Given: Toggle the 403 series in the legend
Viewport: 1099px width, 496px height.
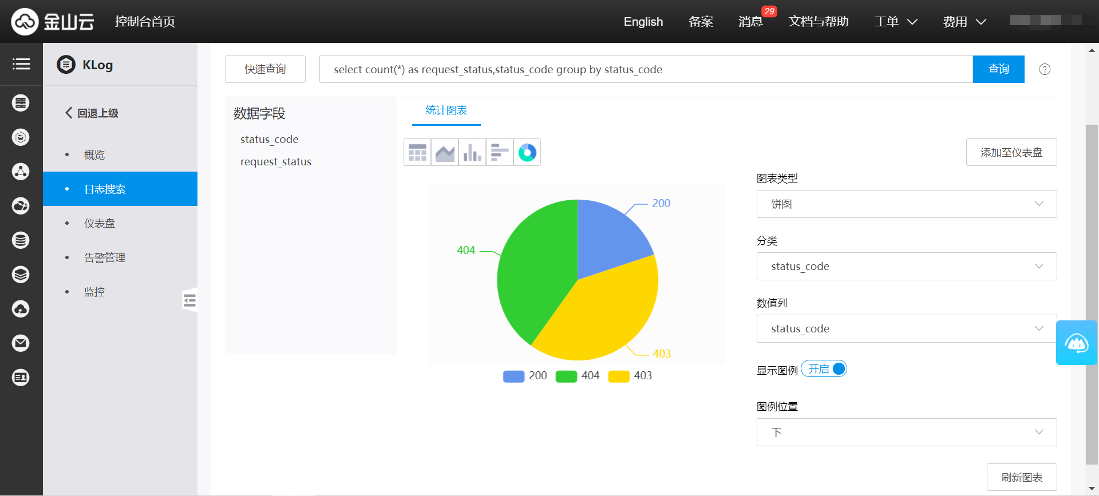Looking at the screenshot, I should tap(630, 376).
